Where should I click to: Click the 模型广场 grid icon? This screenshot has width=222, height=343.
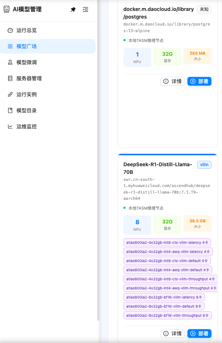(10, 46)
